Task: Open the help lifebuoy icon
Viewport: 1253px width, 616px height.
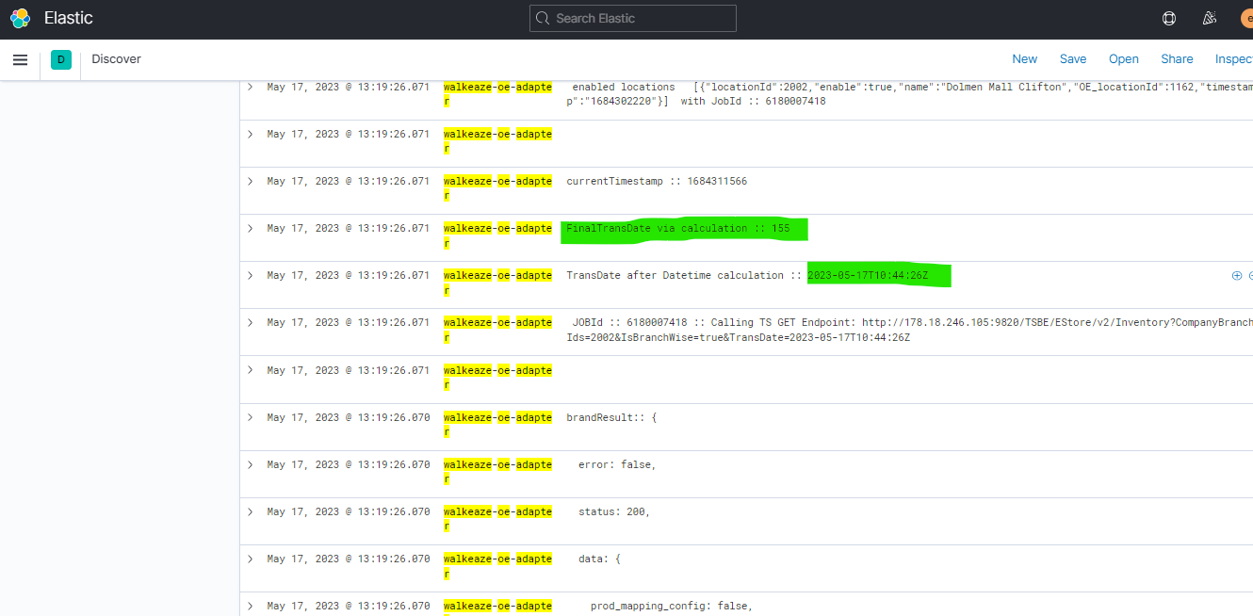Action: click(x=1169, y=18)
